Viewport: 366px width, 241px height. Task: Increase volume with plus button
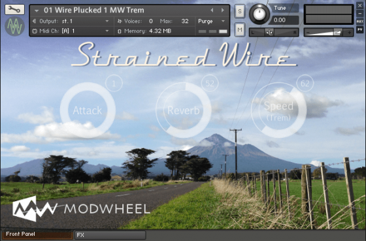click(350, 33)
